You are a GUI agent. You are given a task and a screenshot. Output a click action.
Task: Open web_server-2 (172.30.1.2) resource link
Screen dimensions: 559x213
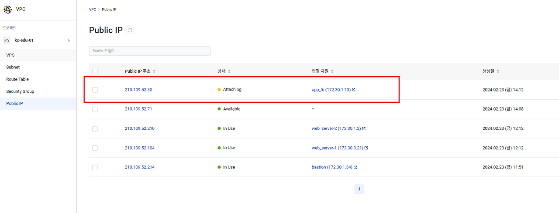click(336, 128)
